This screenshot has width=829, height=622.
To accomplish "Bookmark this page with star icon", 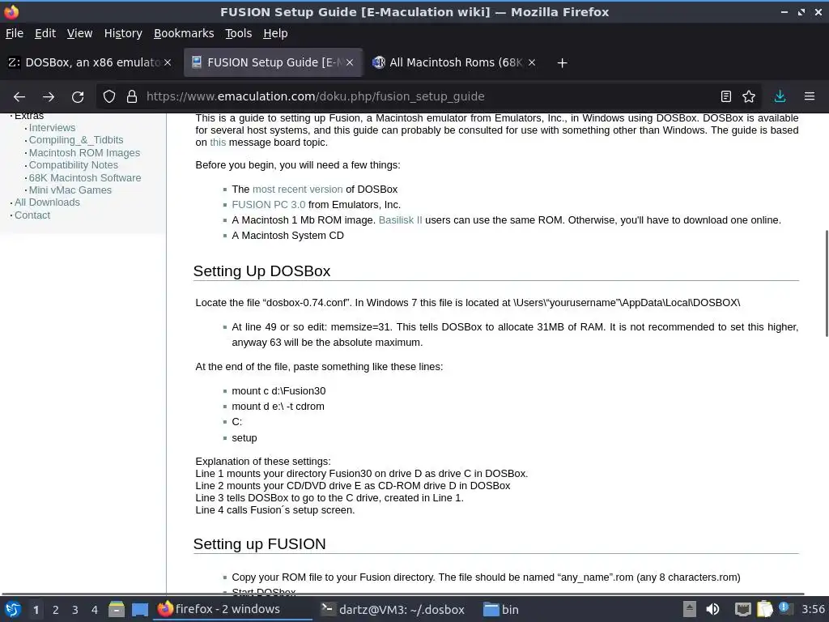I will point(749,96).
